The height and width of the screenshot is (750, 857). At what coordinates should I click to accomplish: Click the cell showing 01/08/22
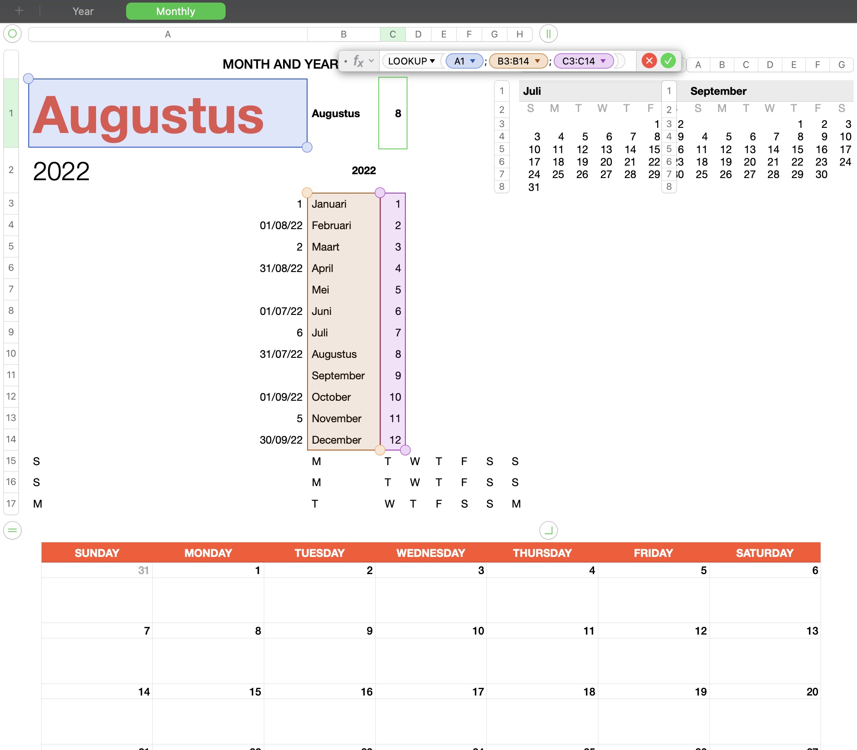tap(281, 225)
